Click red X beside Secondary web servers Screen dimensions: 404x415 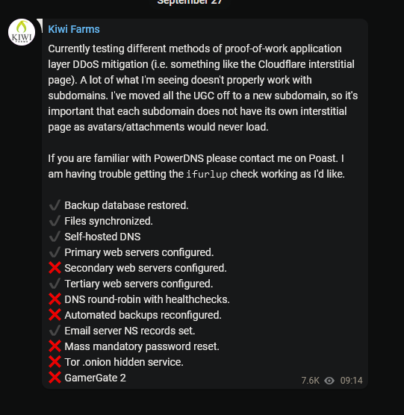point(55,267)
